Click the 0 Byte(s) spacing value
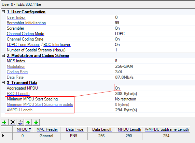The width and height of the screenshot is (195, 143). pos(122,105)
